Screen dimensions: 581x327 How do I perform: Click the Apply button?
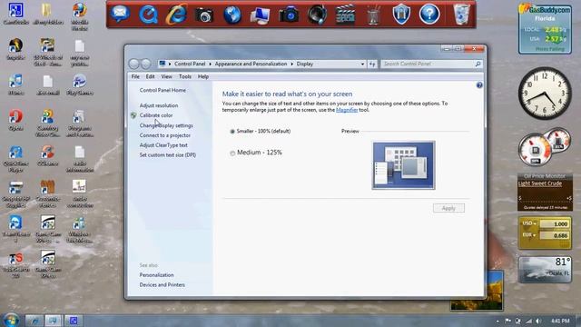click(x=448, y=208)
